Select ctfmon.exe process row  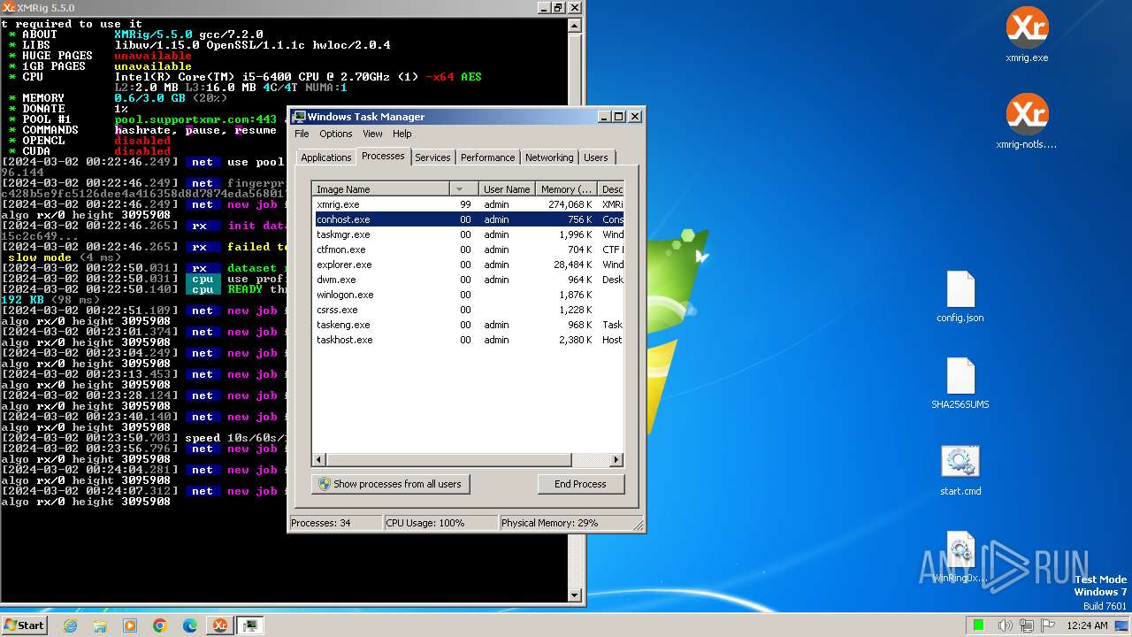pos(469,249)
